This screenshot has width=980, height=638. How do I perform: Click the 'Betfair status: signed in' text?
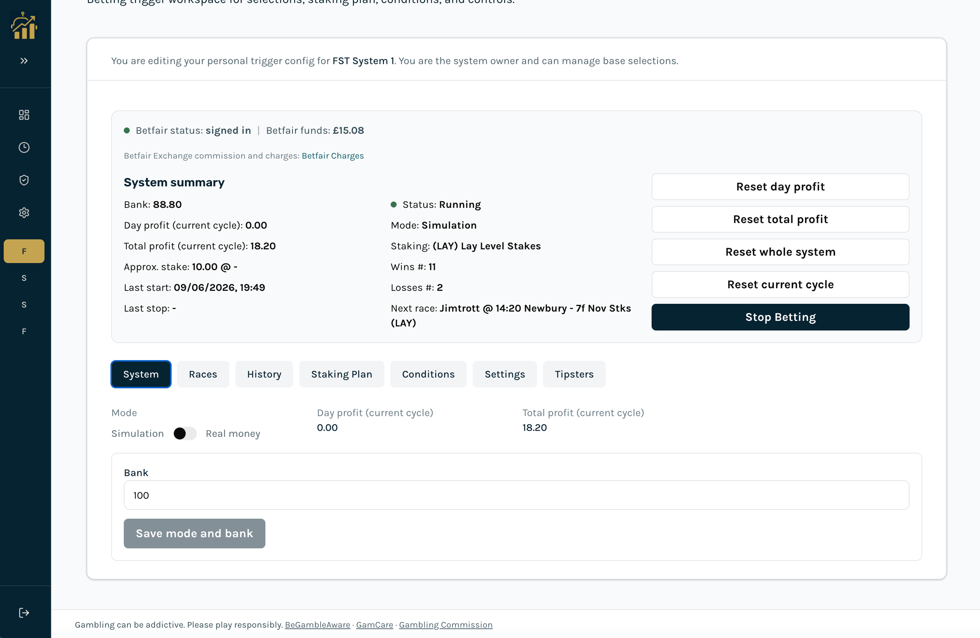click(193, 130)
